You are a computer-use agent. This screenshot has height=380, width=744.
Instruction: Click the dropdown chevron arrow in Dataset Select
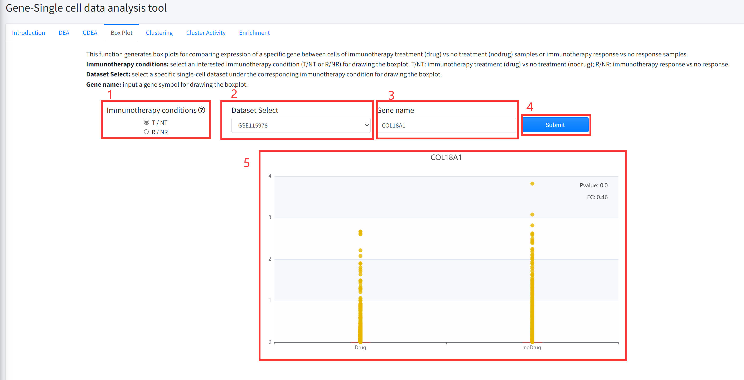pos(366,125)
